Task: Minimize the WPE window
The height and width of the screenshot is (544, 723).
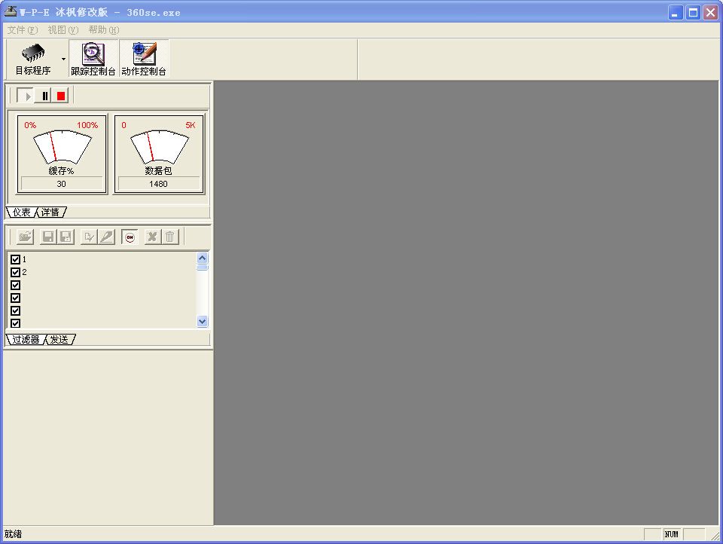Action: (676, 13)
